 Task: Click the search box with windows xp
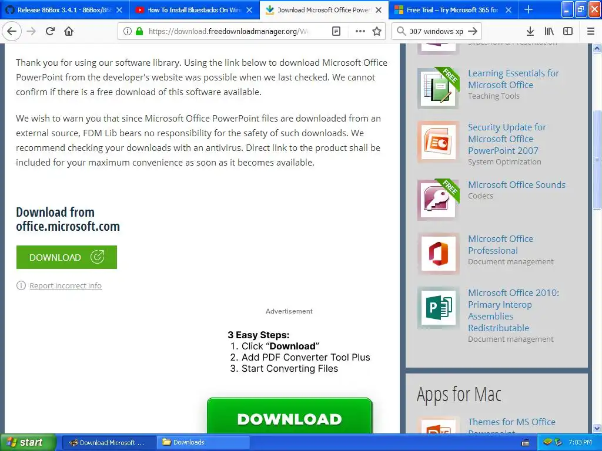[436, 31]
